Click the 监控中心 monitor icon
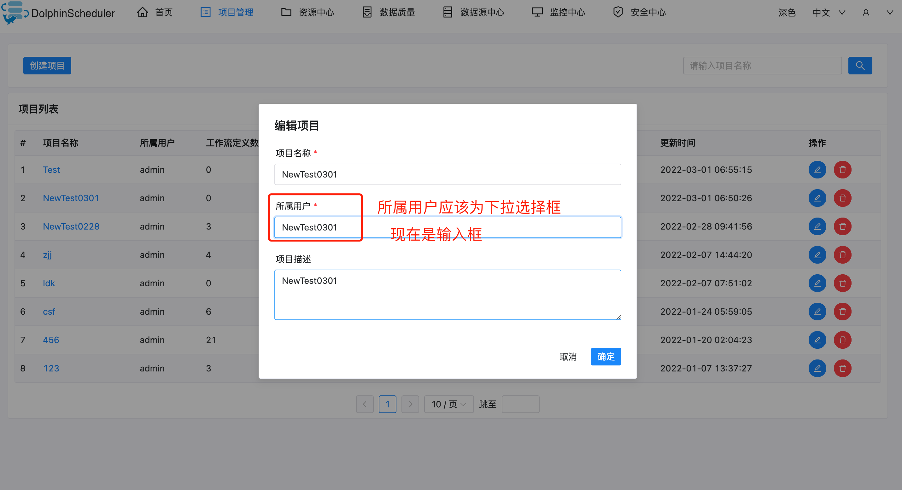Viewport: 902px width, 490px height. coord(537,12)
